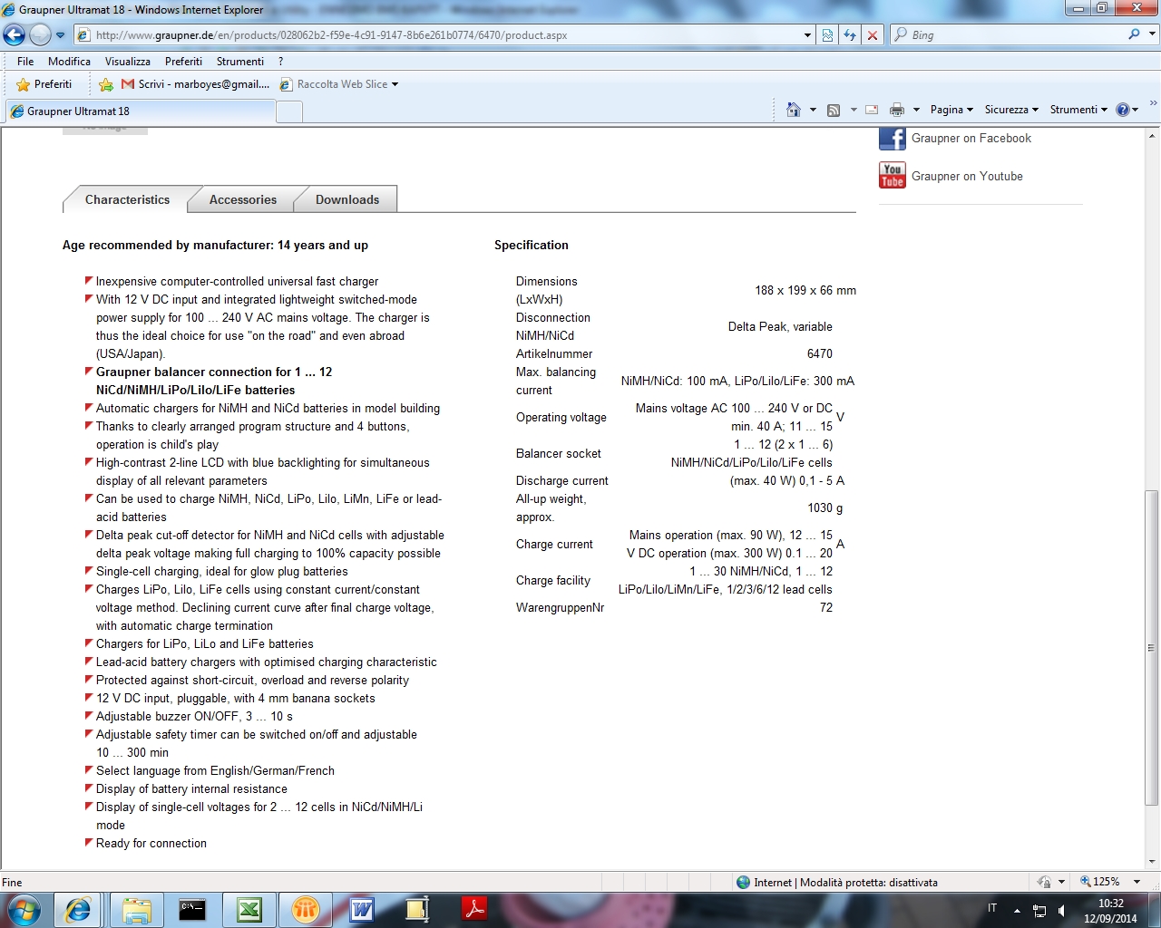Click the yellow Snipping note taskbar icon
The width and height of the screenshot is (1161, 928).
417,910
